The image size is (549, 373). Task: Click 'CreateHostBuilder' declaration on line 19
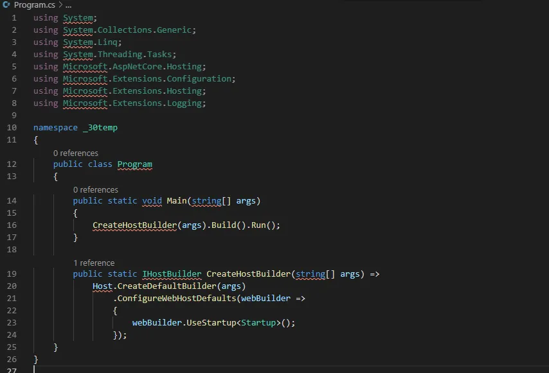click(x=249, y=274)
